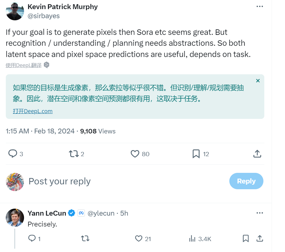This screenshot has width=285, height=252.
Task: Click the reply icon on Kevin's tweet
Action: [13, 154]
